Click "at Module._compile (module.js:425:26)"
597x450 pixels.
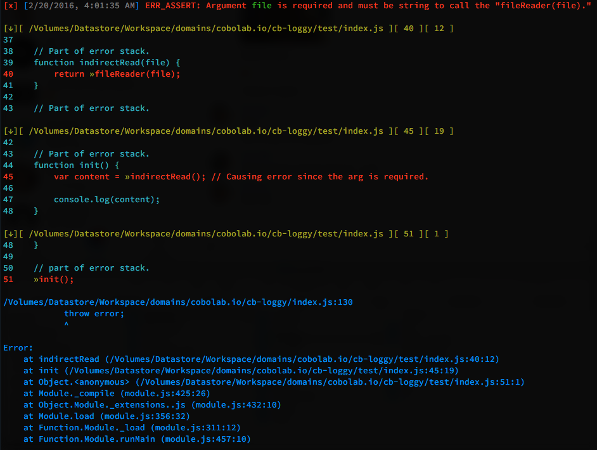coord(117,394)
